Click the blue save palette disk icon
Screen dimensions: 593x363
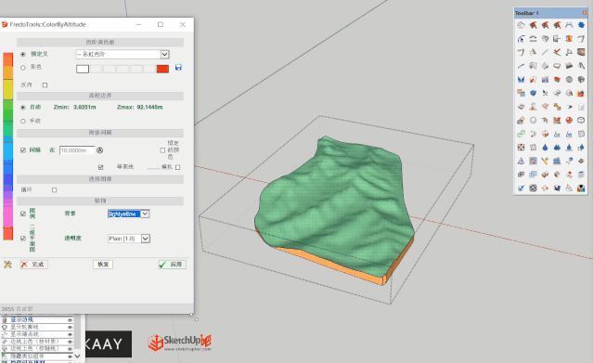pyautogui.click(x=178, y=68)
